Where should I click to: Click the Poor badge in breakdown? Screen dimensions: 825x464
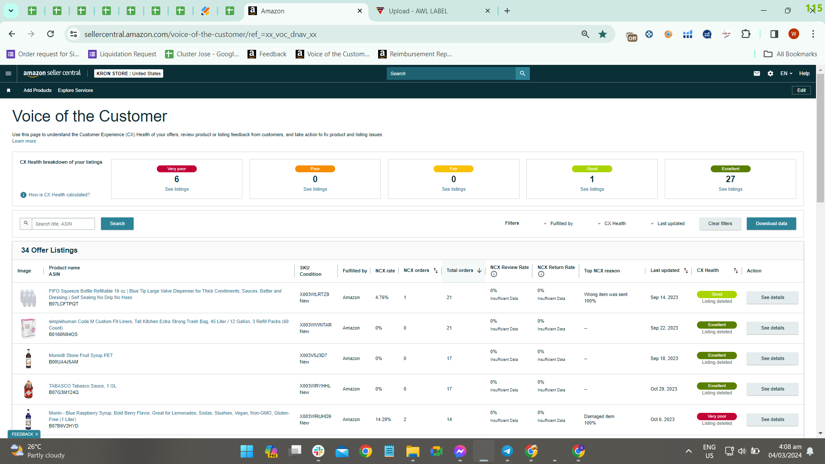pos(315,169)
